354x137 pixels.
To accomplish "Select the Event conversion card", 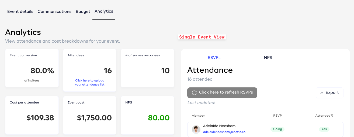I will (x=32, y=68).
